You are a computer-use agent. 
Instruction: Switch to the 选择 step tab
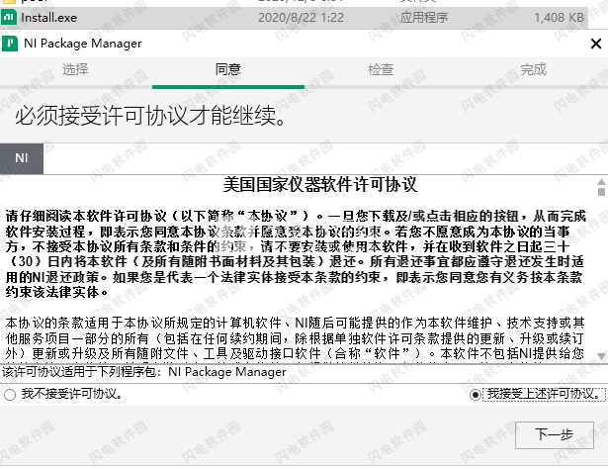click(x=75, y=69)
